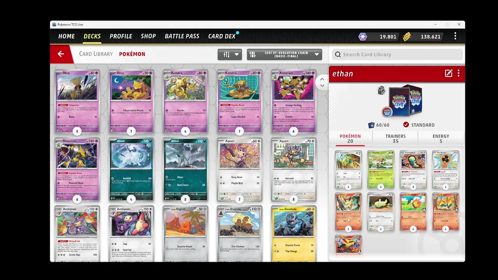498x280 pixels.
Task: Click the Card Library breadcrumb
Action: pos(96,54)
